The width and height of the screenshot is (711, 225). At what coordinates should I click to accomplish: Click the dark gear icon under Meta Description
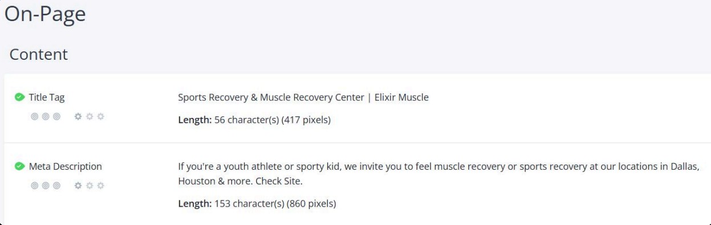(79, 186)
